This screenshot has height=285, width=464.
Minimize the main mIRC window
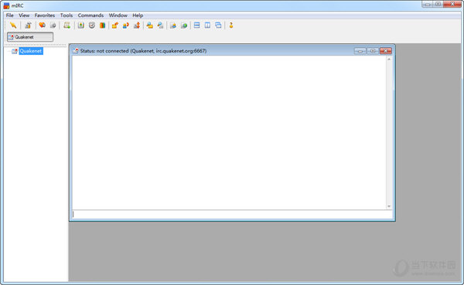click(x=428, y=4)
